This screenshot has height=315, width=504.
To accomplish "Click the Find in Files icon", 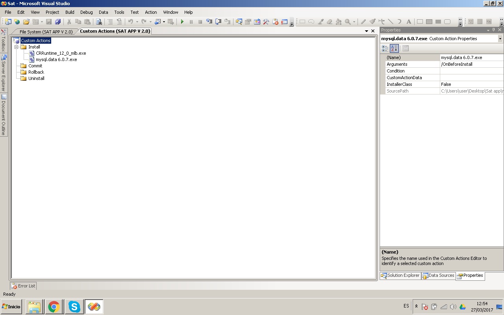I will [99, 22].
